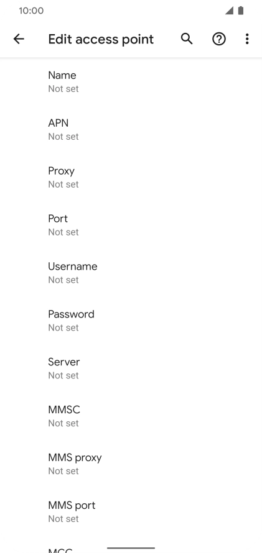The height and width of the screenshot is (553, 262).
Task: Edit the Username setting
Action: [x=131, y=273]
